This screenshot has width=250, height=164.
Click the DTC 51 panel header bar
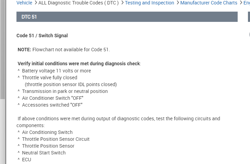point(127,17)
